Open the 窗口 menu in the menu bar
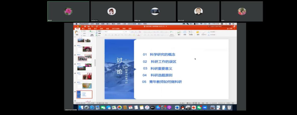 [x=140, y=24]
